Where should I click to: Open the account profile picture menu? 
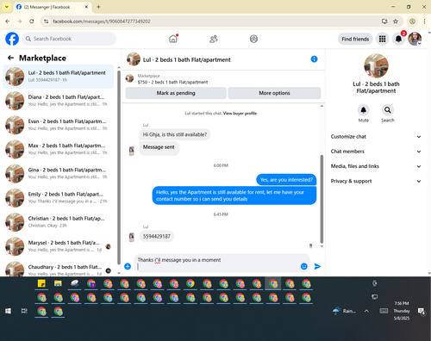tap(415, 39)
